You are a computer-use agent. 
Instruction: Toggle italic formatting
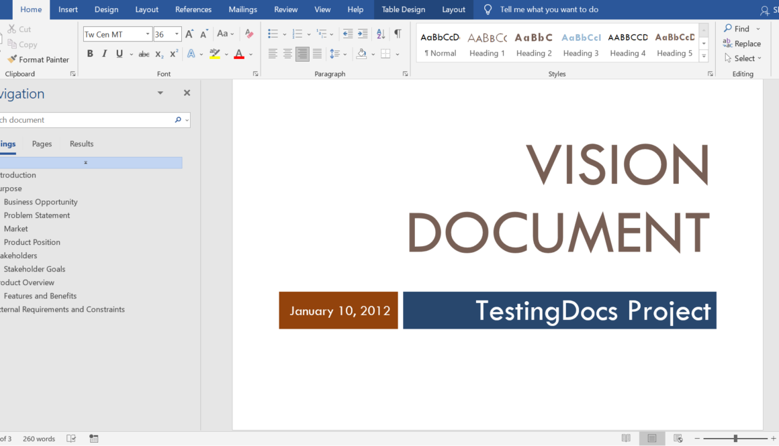coord(105,54)
